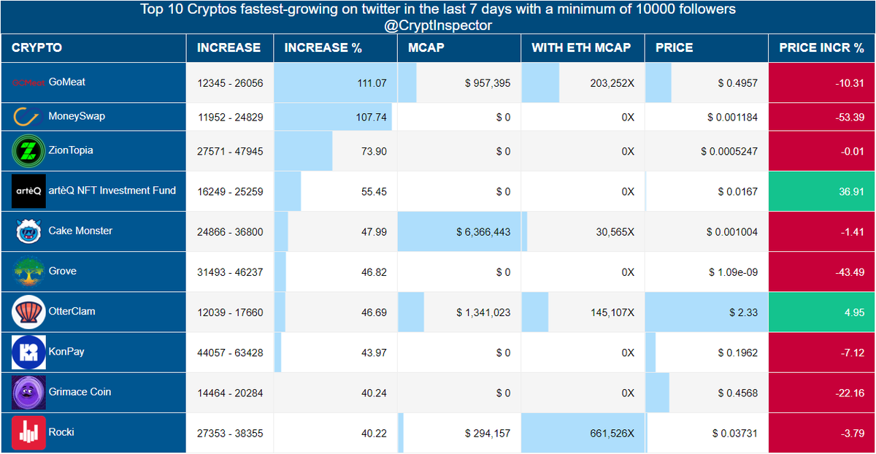Click the 27571 - 47945 follower increase cell
The width and height of the screenshot is (876, 454).
pos(230,151)
